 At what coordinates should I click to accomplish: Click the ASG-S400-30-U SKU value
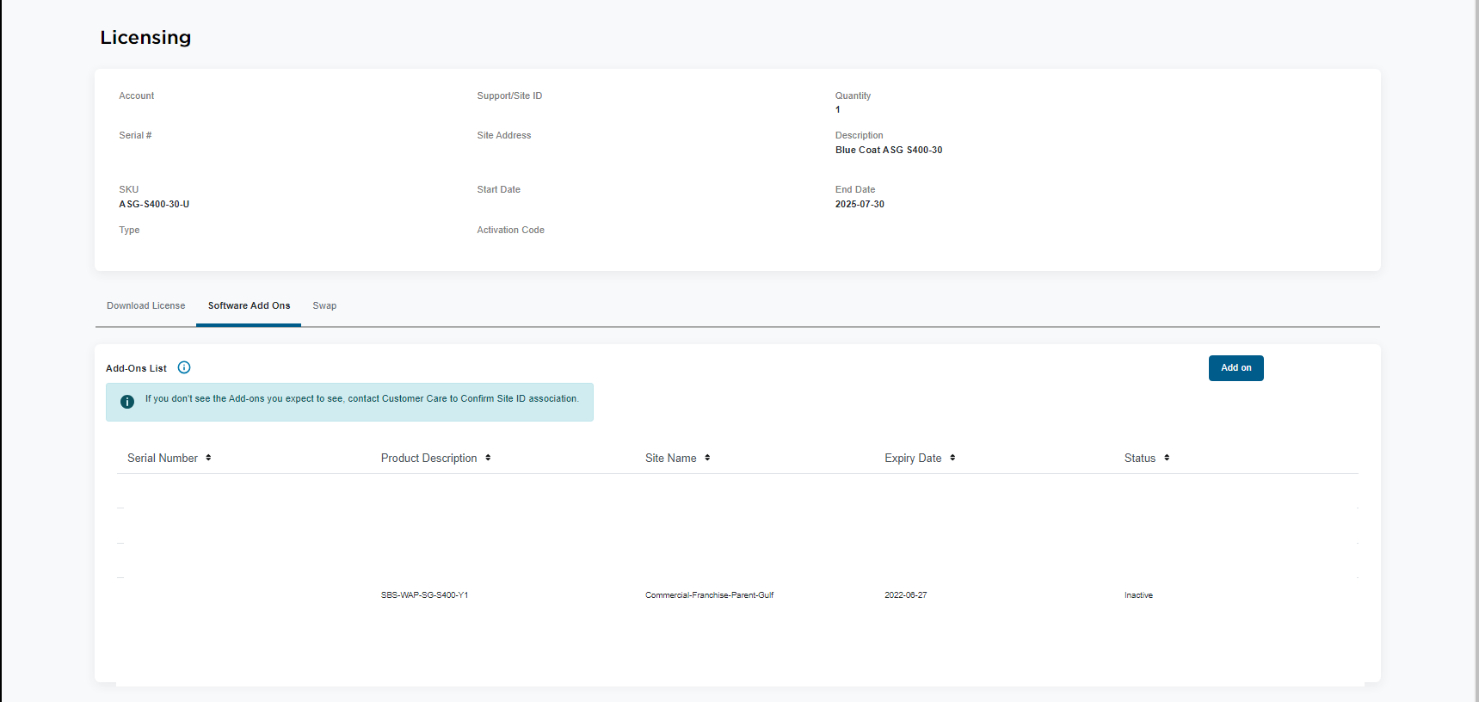tap(154, 205)
